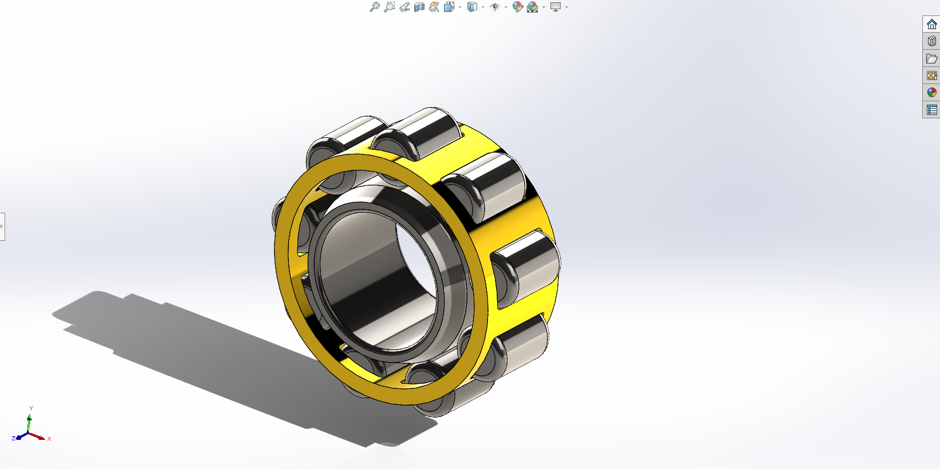This screenshot has height=469, width=940.
Task: Toggle Hide/Show Items eye icon
Action: pyautogui.click(x=495, y=7)
